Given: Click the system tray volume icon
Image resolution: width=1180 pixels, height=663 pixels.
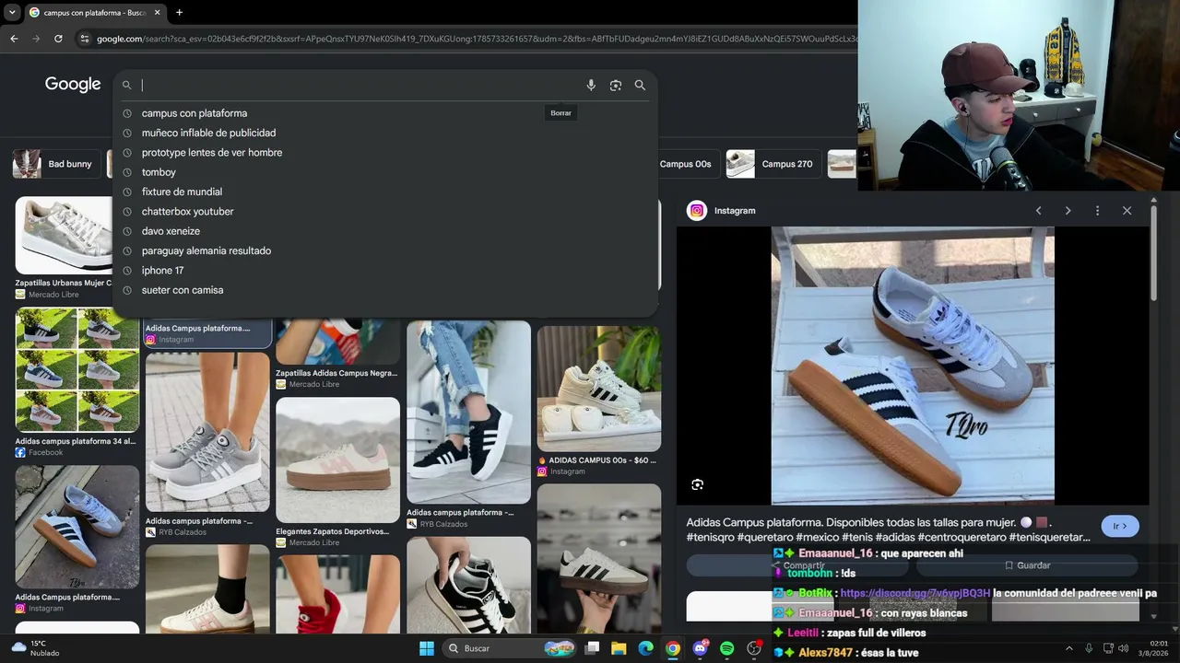Looking at the screenshot, I should 1123,648.
